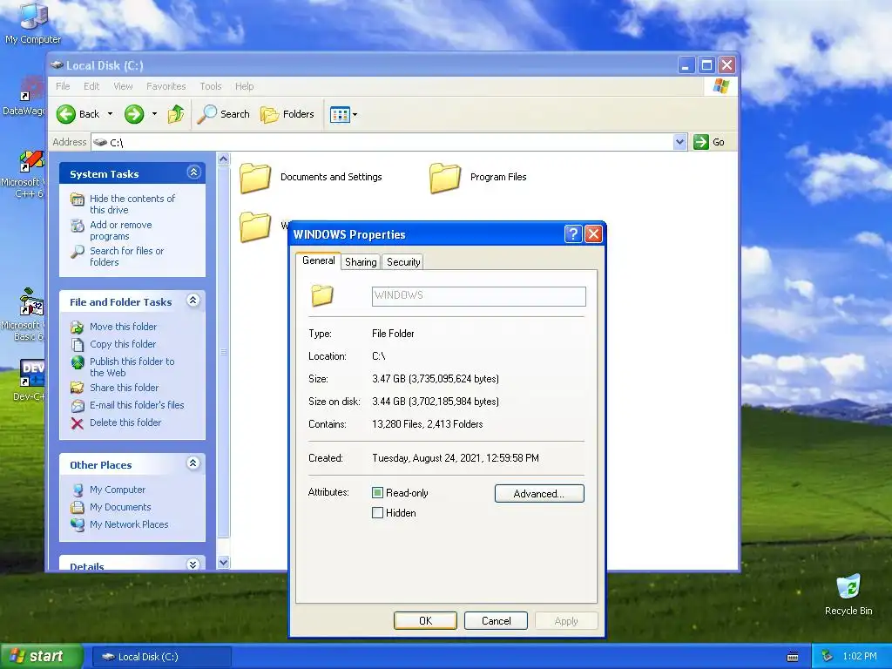The height and width of the screenshot is (669, 892).
Task: Click the My Computer icon in Other Places
Action: [x=78, y=490]
